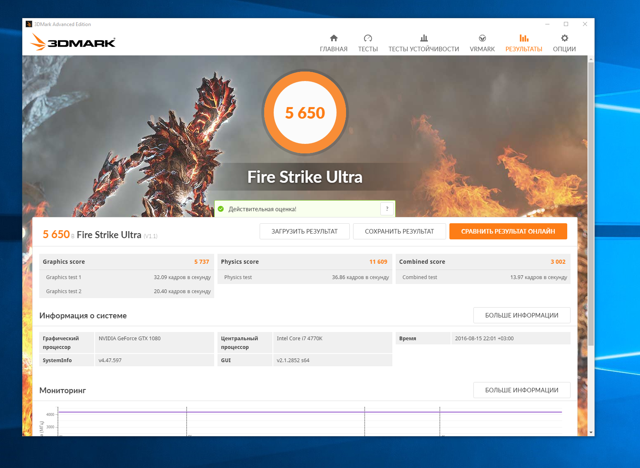Click the VRMark logo icon
This screenshot has height=468, width=640.
pyautogui.click(x=482, y=38)
